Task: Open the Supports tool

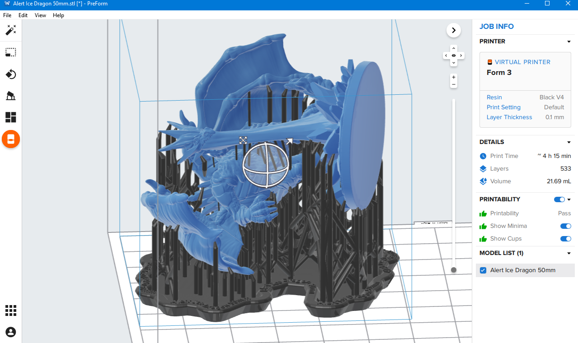Action: (10, 96)
